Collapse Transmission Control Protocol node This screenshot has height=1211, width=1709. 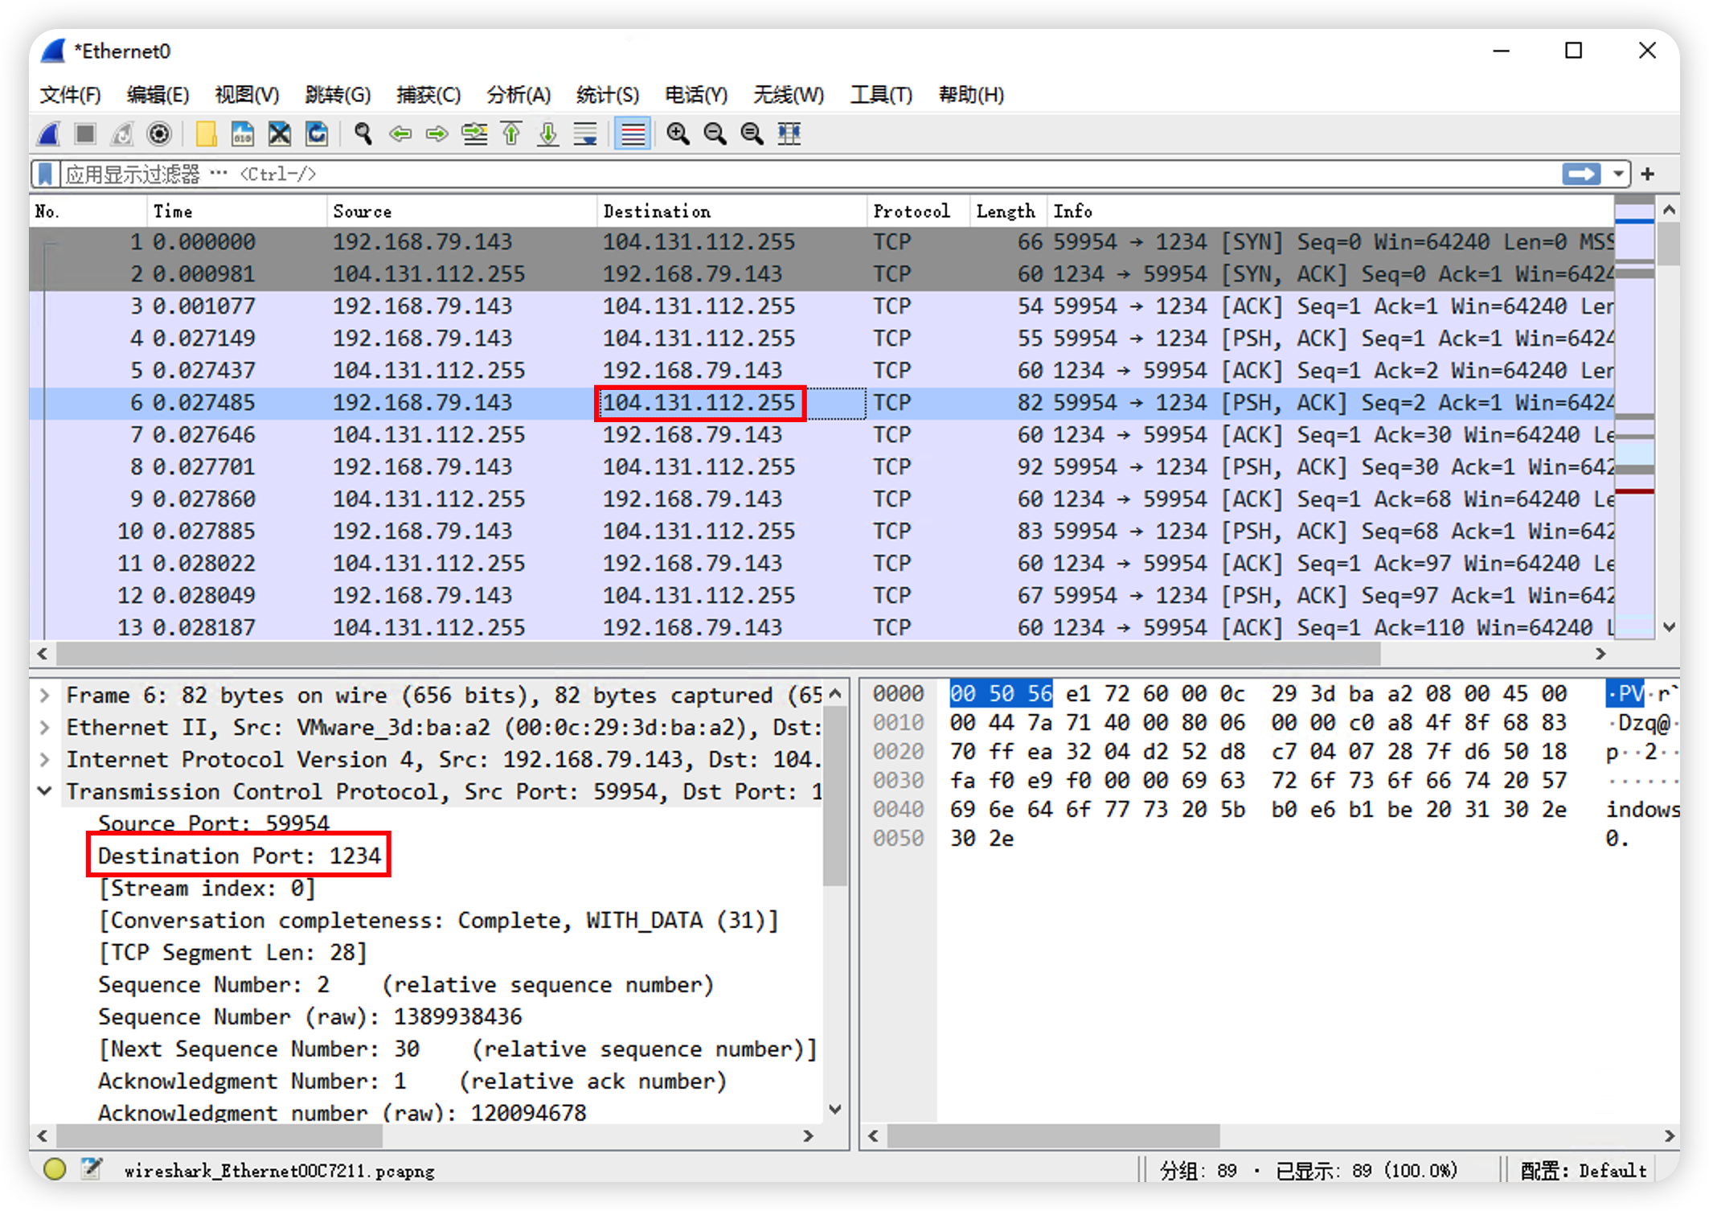coord(45,791)
